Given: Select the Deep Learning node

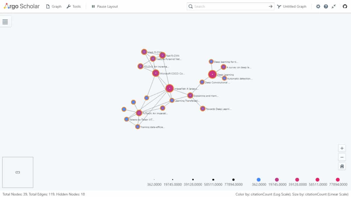Looking at the screenshot, I should [x=212, y=74].
